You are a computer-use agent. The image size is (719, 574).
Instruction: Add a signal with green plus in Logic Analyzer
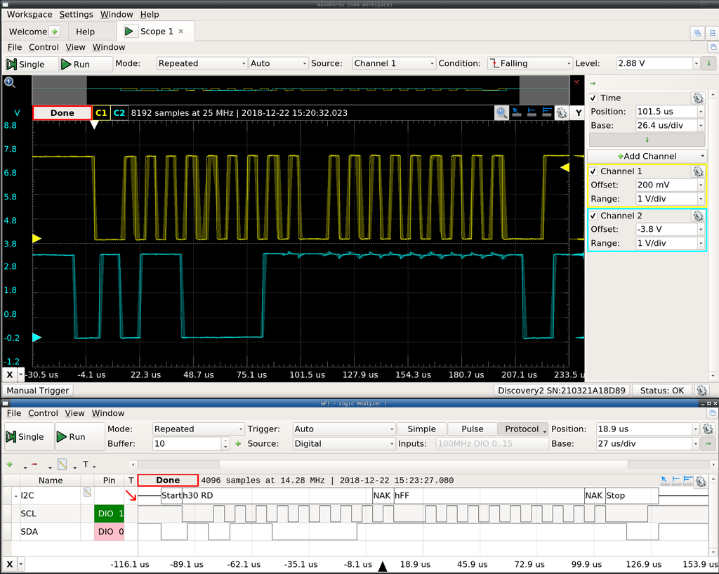click(x=10, y=465)
